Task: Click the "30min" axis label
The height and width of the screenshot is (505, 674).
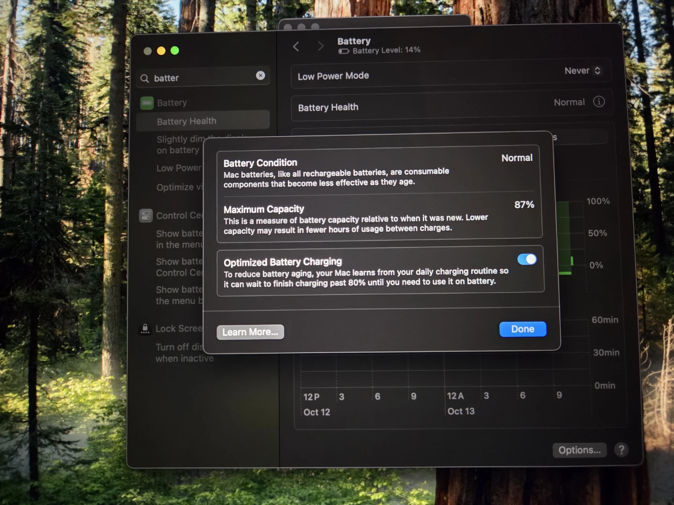Action: pyautogui.click(x=606, y=353)
